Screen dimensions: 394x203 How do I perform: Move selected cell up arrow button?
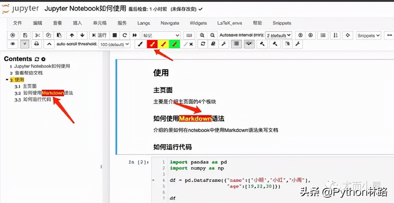coord(72,35)
